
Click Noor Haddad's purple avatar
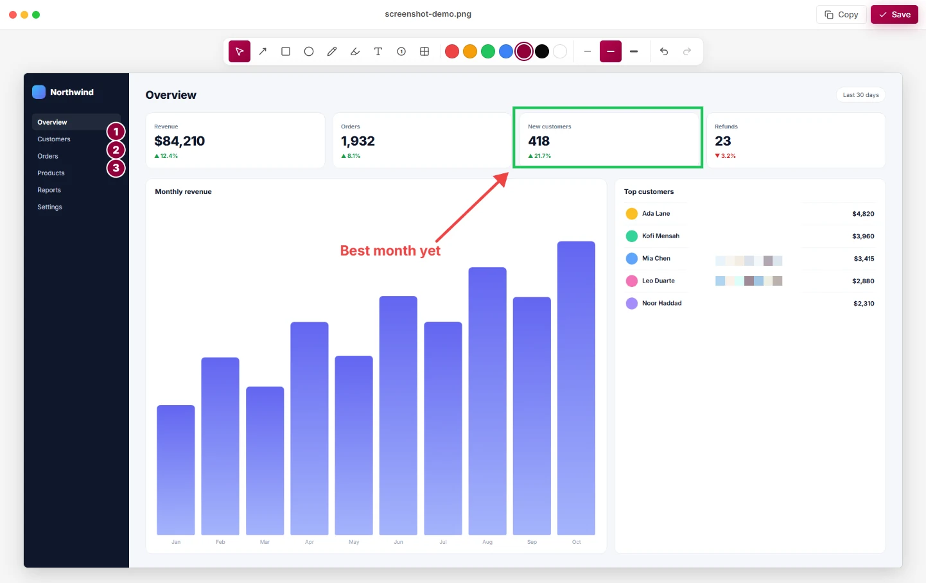(x=632, y=304)
